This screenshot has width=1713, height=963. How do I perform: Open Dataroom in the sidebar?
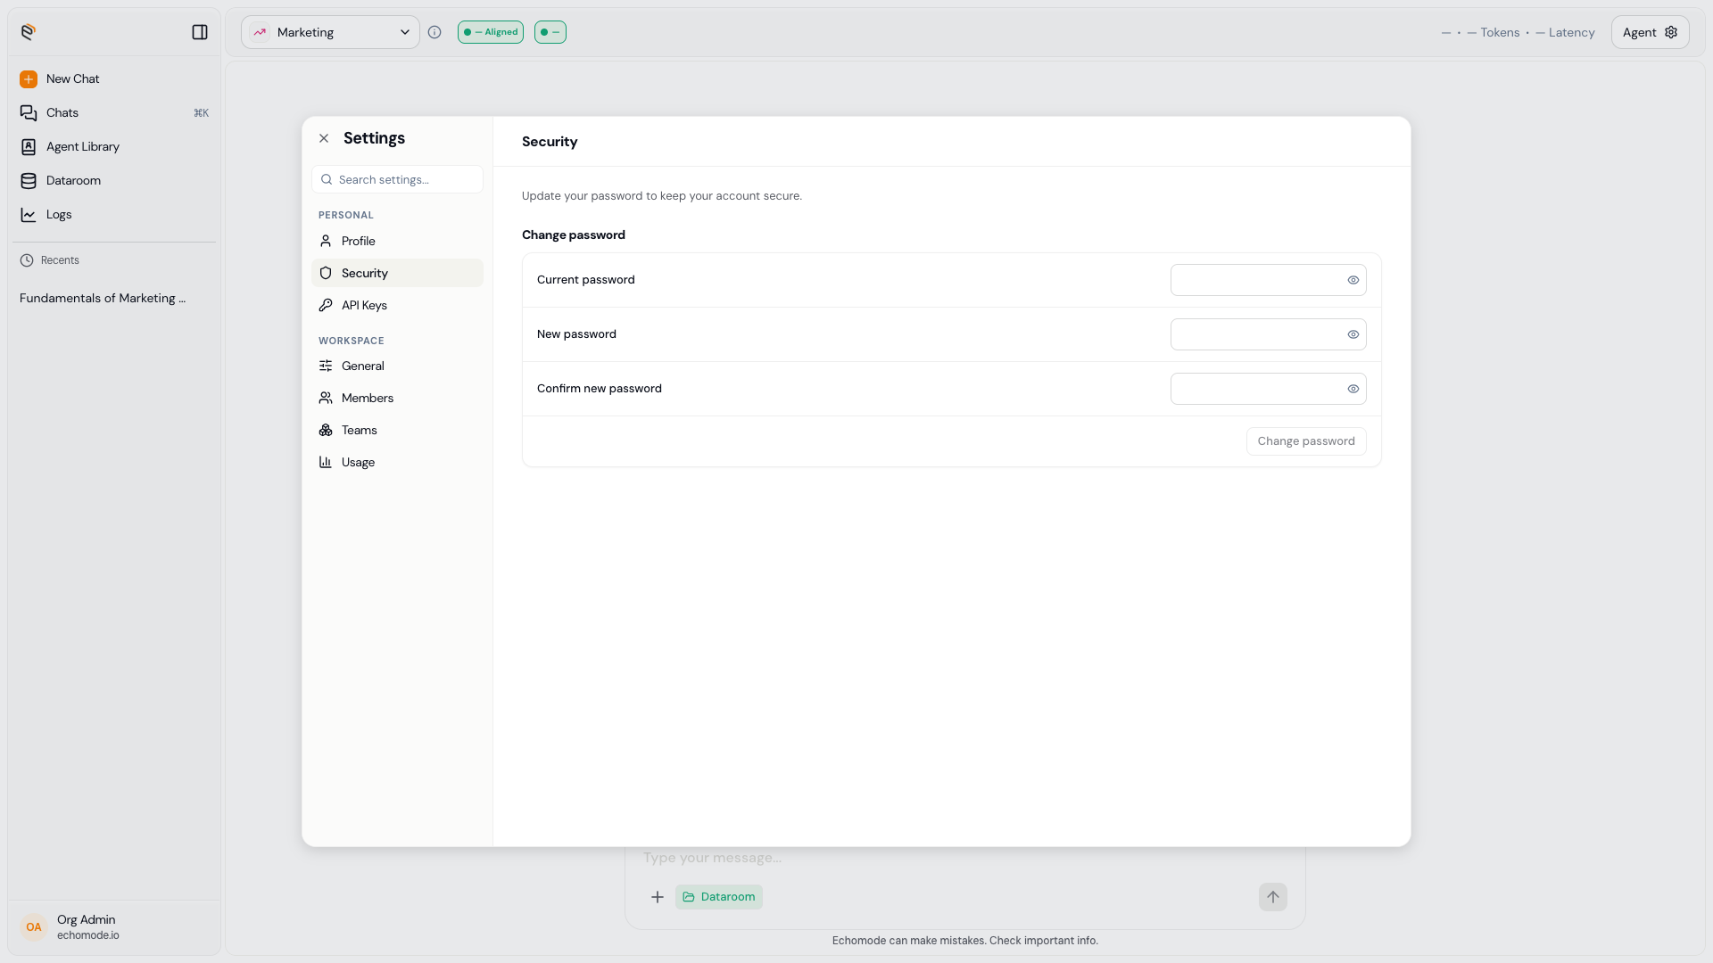114,181
